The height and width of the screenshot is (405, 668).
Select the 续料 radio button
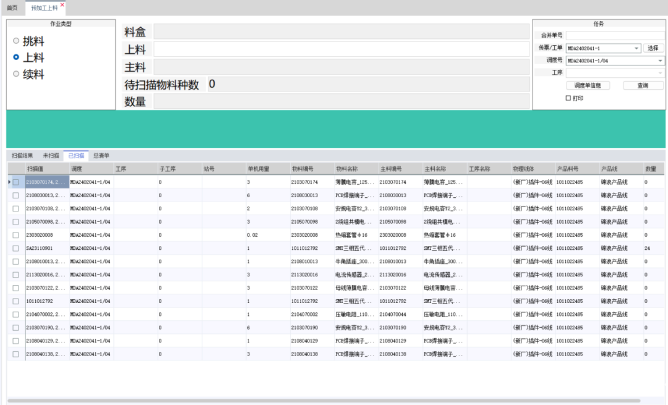click(x=16, y=74)
